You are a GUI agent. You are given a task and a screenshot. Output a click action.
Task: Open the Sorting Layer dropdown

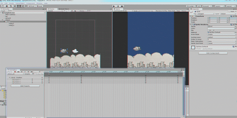click(222, 37)
